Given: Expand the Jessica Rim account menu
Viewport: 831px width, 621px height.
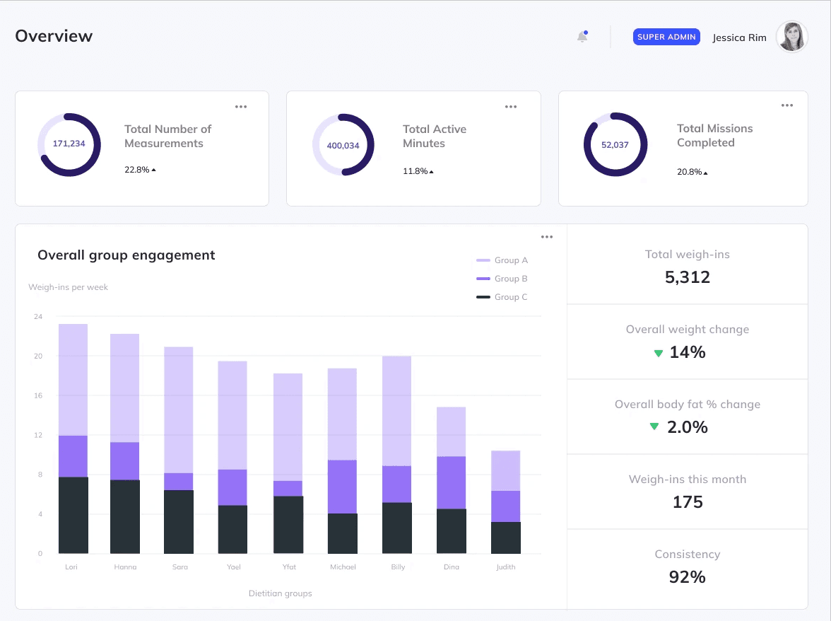Looking at the screenshot, I should pos(740,37).
